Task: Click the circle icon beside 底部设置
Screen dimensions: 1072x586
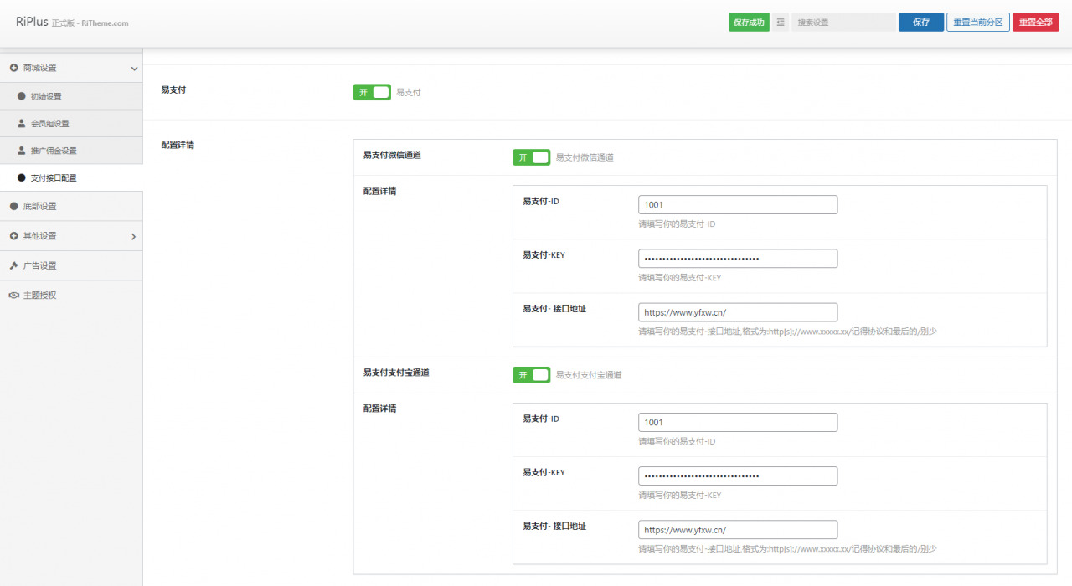Action: point(14,206)
